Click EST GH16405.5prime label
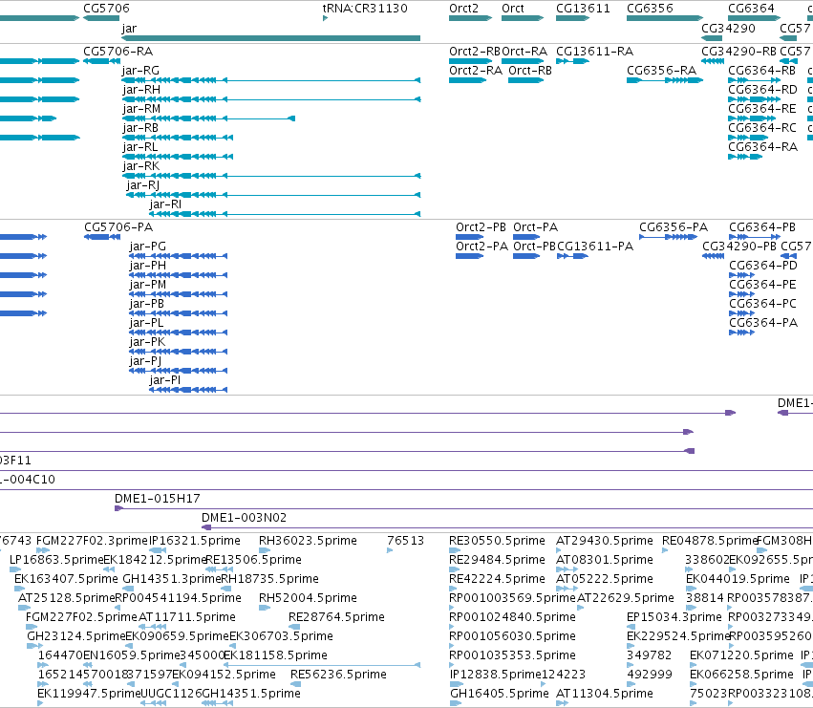Image resolution: width=813 pixels, height=708 pixels. coord(500,694)
